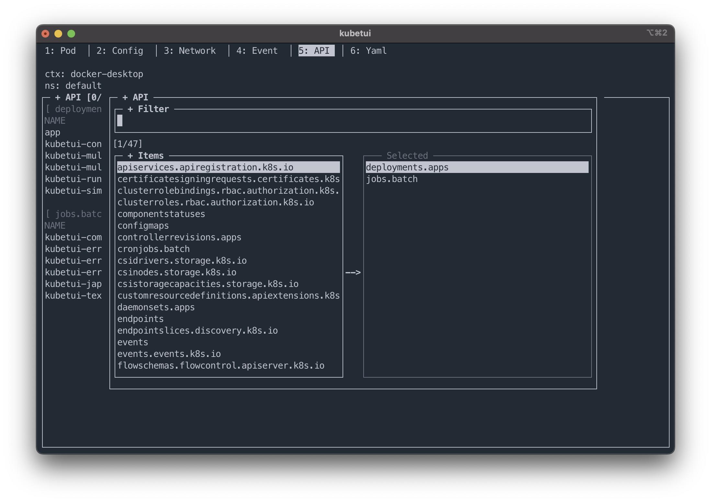
Task: Select cronjobs.batch from Items list
Action: (153, 249)
